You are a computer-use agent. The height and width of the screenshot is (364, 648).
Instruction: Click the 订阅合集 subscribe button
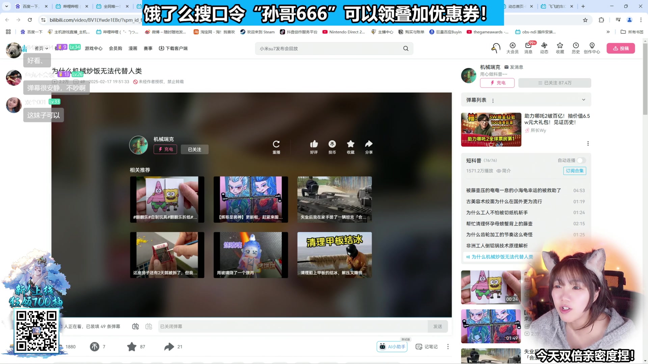point(574,171)
